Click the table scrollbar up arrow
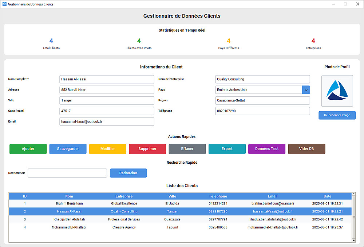 (x=354, y=195)
